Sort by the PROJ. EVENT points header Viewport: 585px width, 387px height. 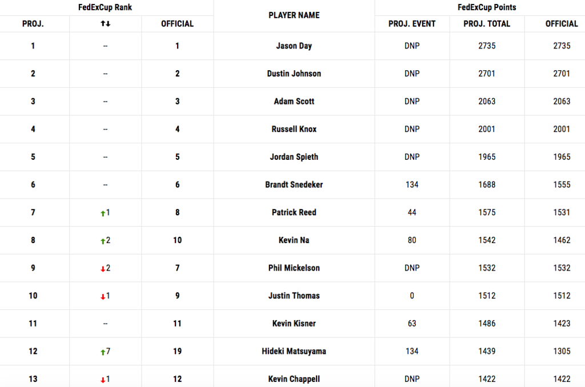click(x=412, y=24)
